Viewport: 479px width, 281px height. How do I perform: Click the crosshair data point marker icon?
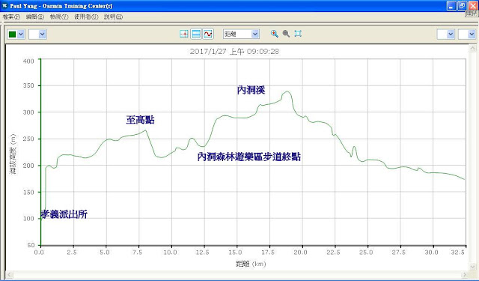(x=184, y=34)
